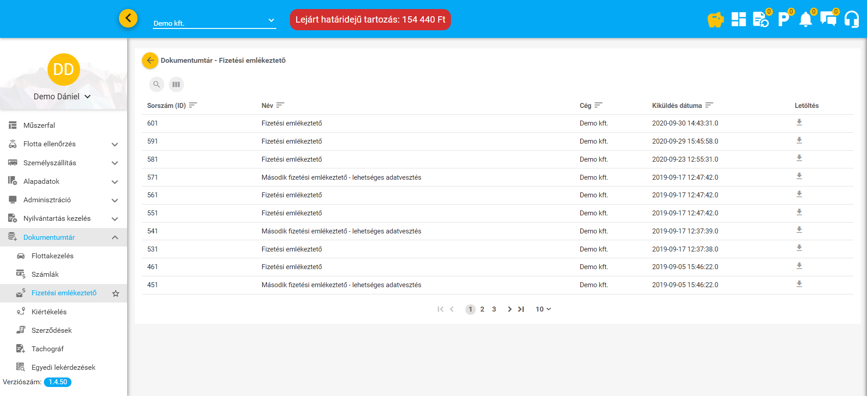Open rows-per-page dropdown showing 10

tap(543, 309)
